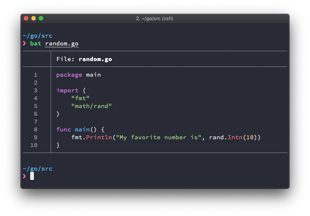Click the "bat" command text
310x216 pixels.
click(36, 44)
